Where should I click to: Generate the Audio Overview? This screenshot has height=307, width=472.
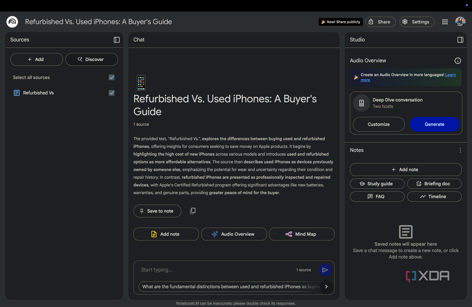click(x=435, y=124)
